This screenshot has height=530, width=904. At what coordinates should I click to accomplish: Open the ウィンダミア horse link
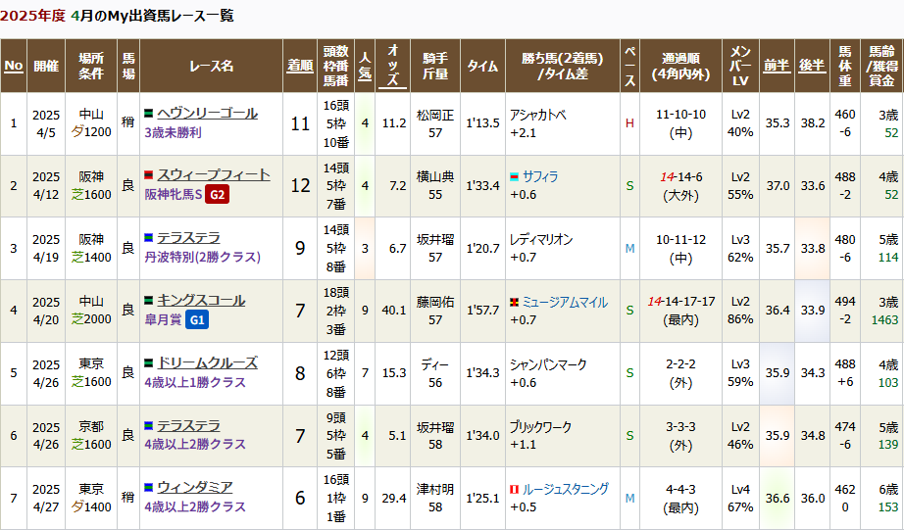click(x=194, y=488)
